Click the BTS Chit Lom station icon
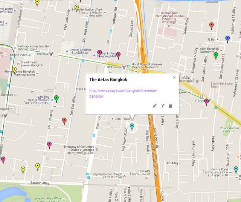The height and width of the screenshot is (202, 241). coord(51,54)
